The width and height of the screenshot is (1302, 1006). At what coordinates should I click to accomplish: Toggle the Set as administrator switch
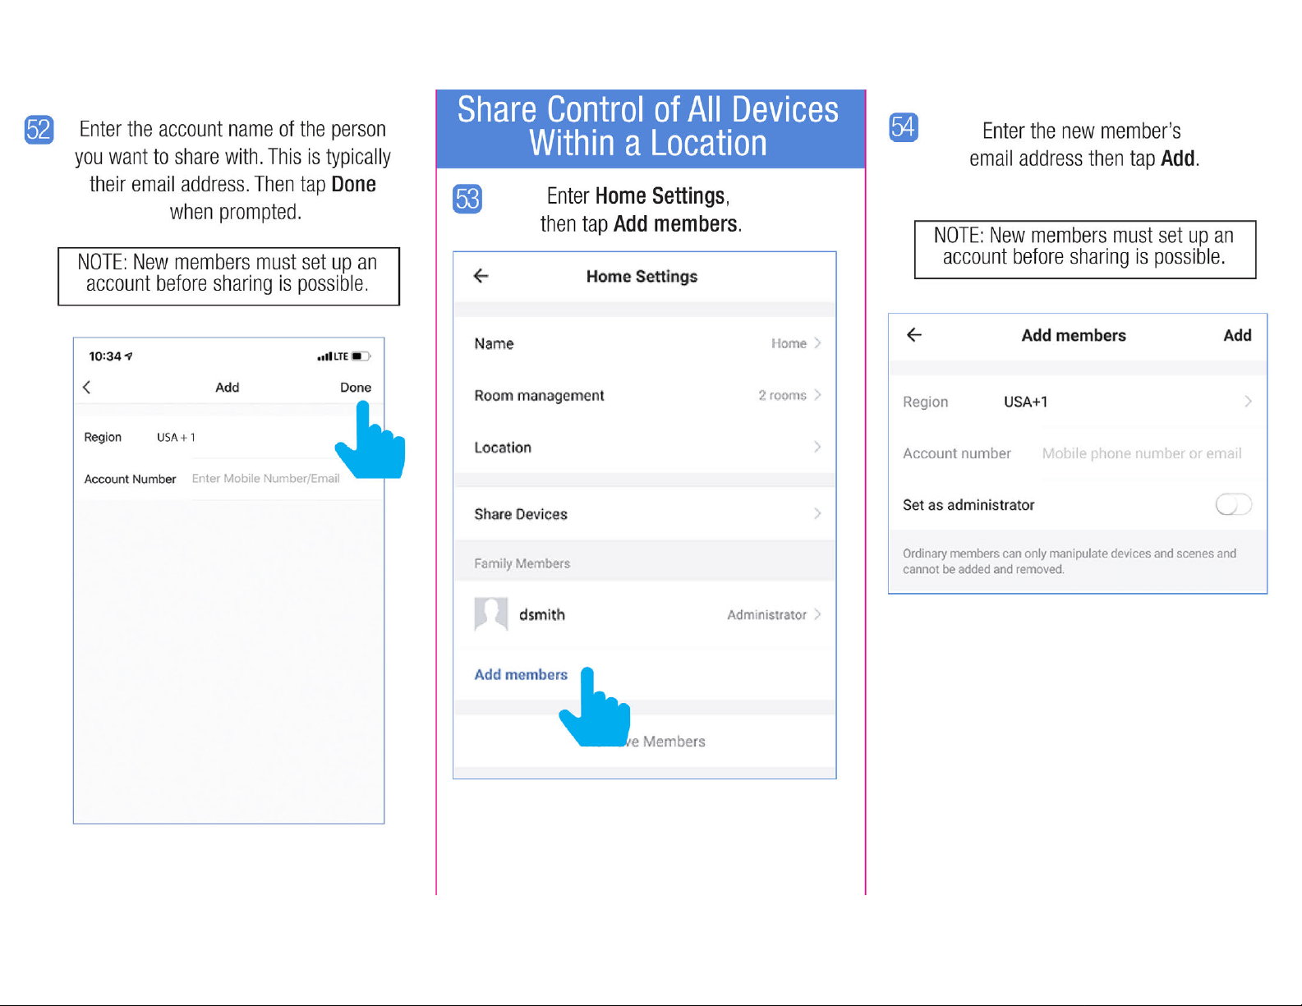click(x=1233, y=504)
